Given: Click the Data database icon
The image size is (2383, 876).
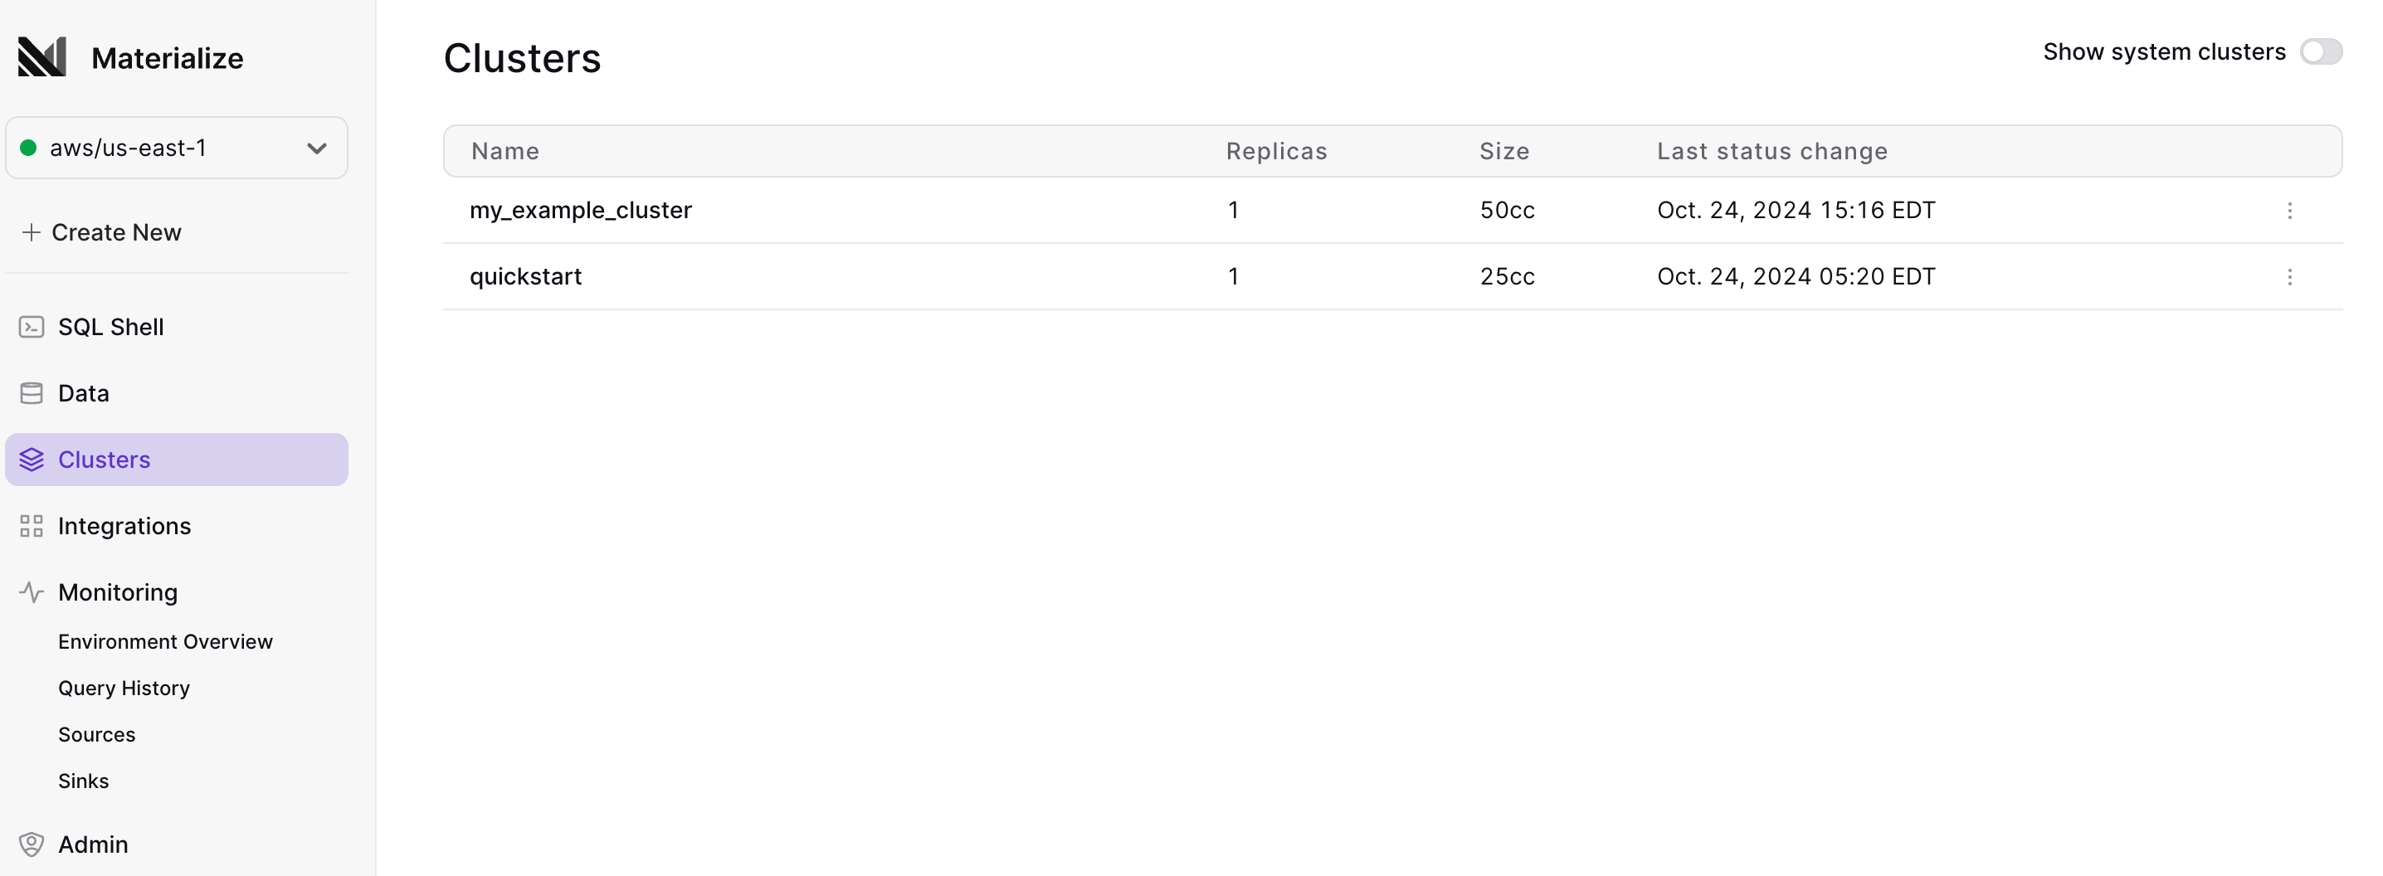Looking at the screenshot, I should pyautogui.click(x=32, y=392).
